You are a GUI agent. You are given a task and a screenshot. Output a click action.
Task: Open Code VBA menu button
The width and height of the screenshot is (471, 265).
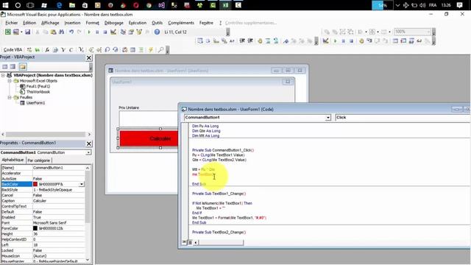coord(13,49)
